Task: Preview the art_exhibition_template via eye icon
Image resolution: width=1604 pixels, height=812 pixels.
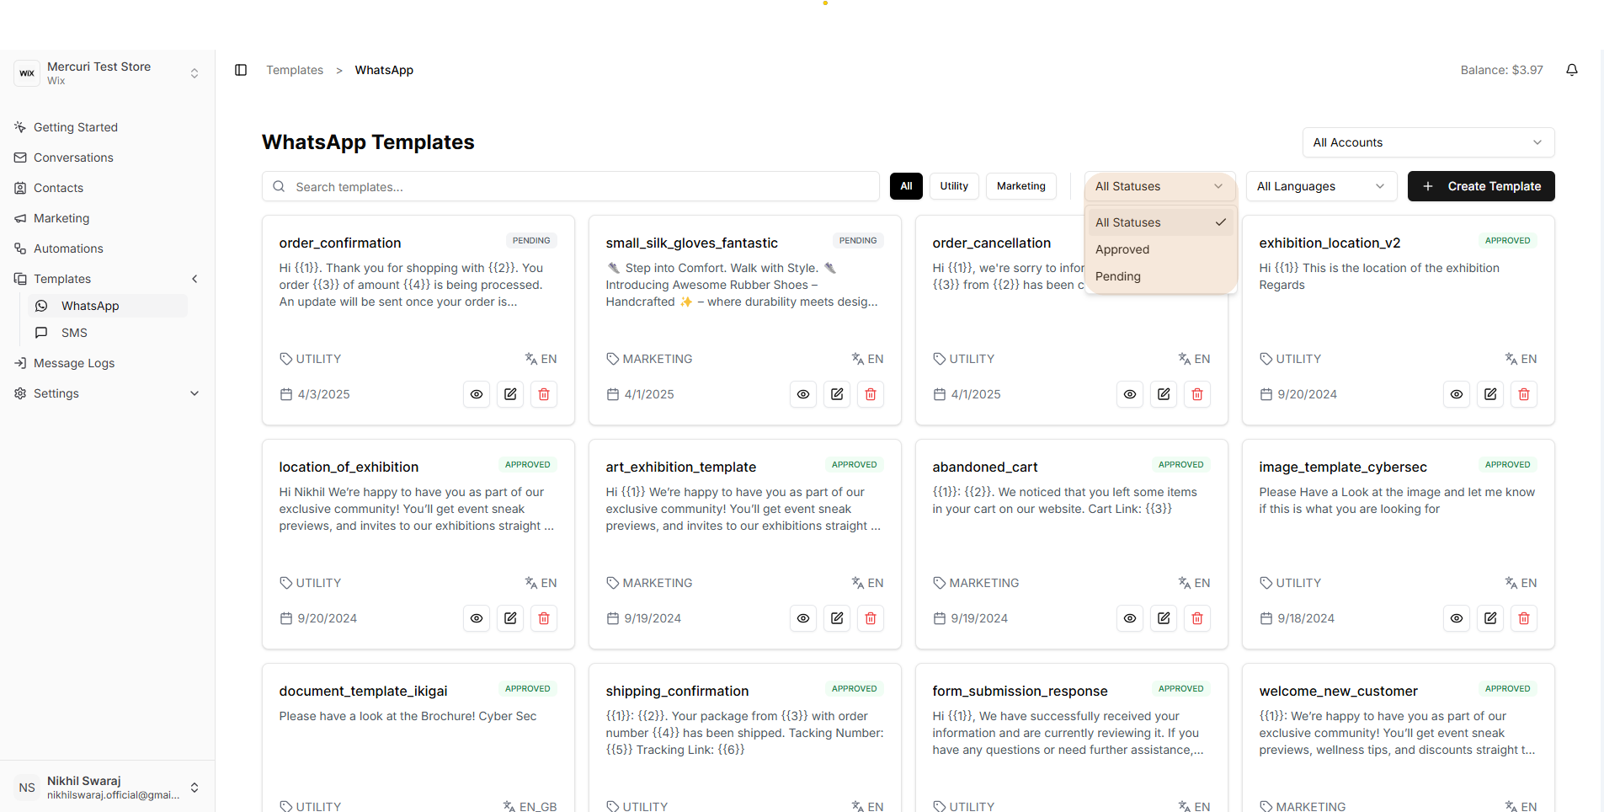Action: (x=803, y=618)
